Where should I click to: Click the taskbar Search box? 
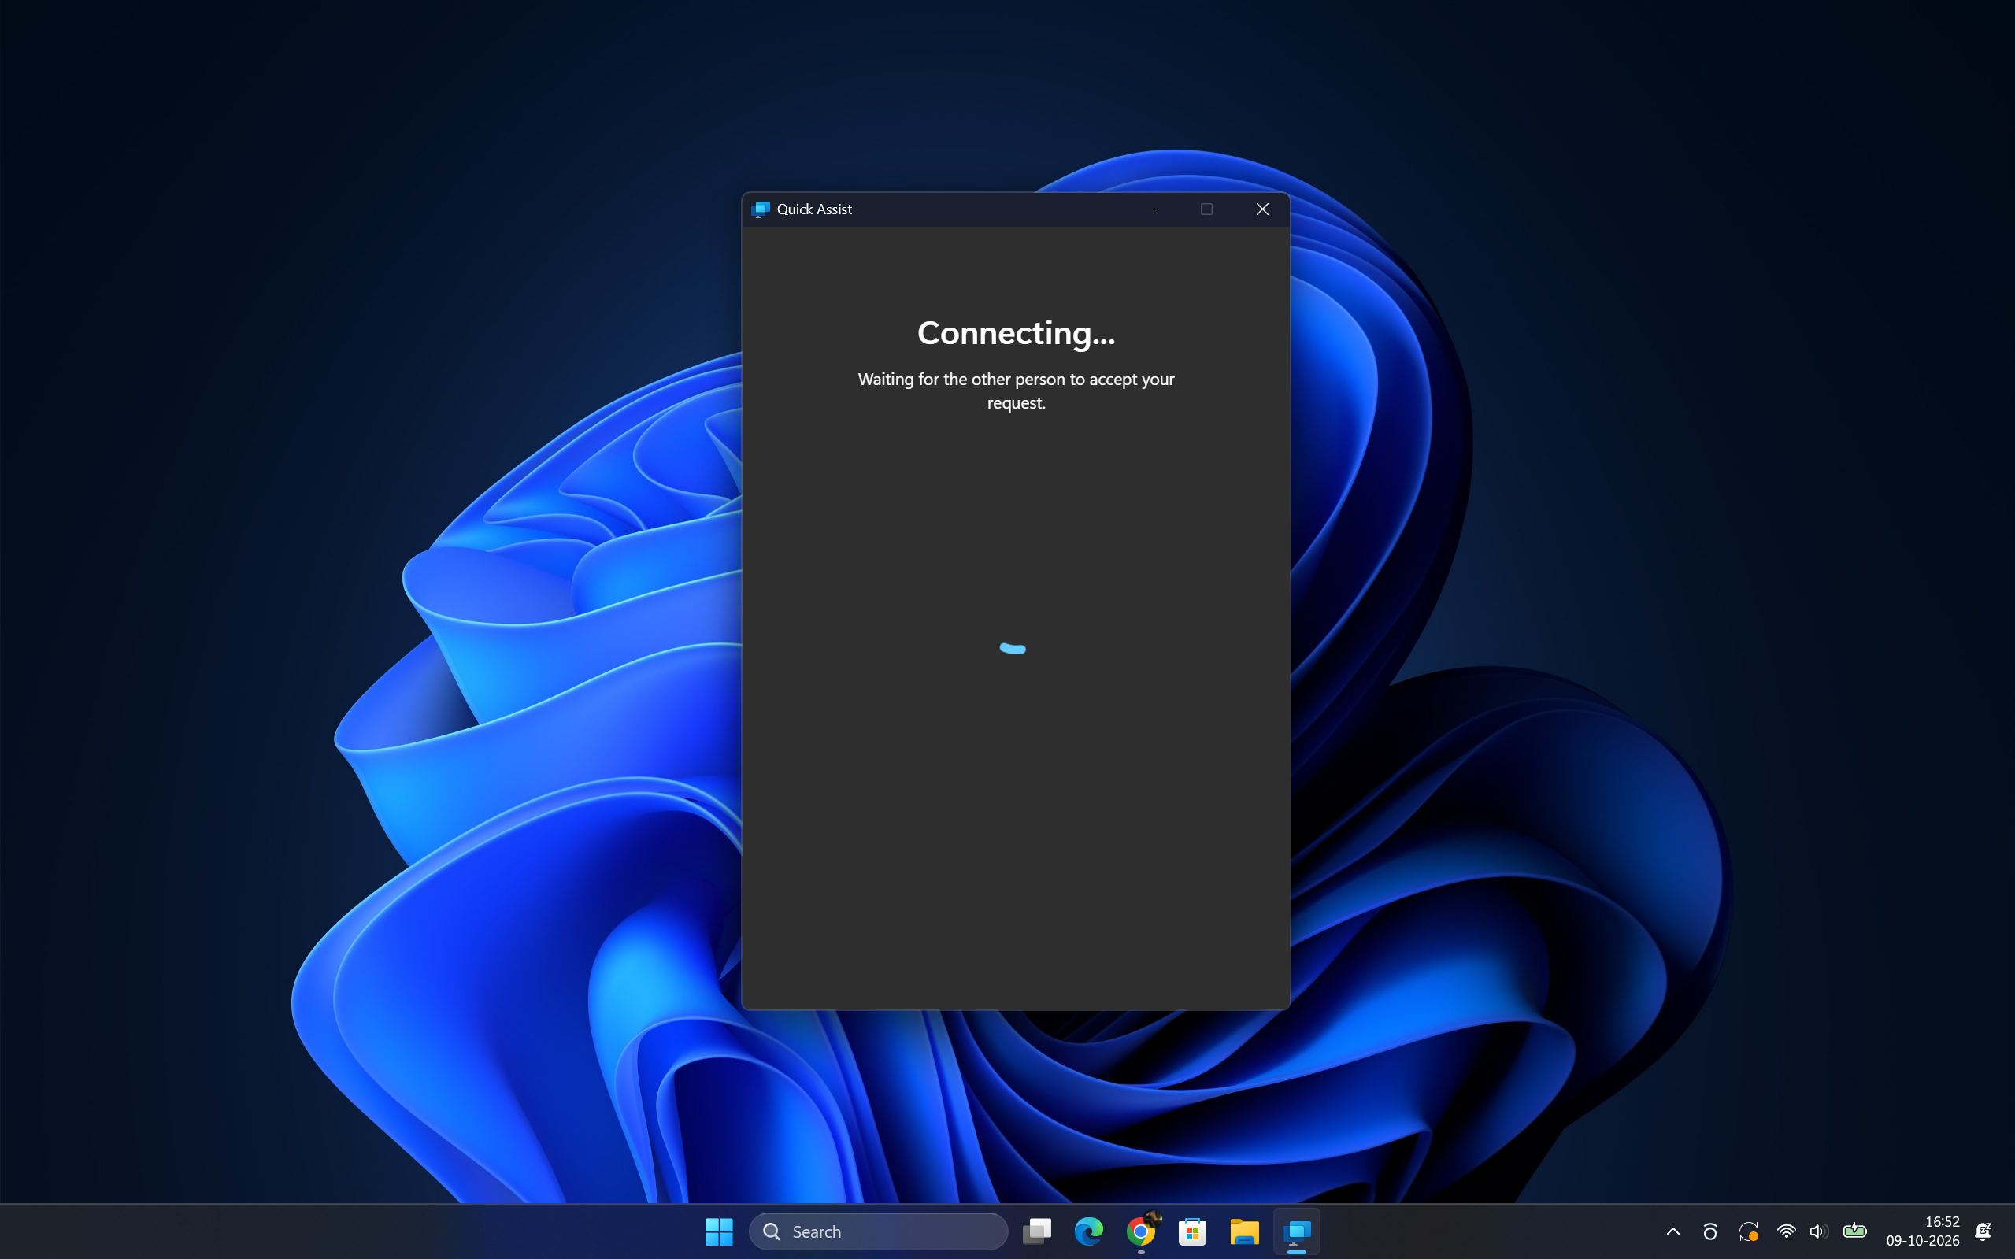pos(879,1231)
